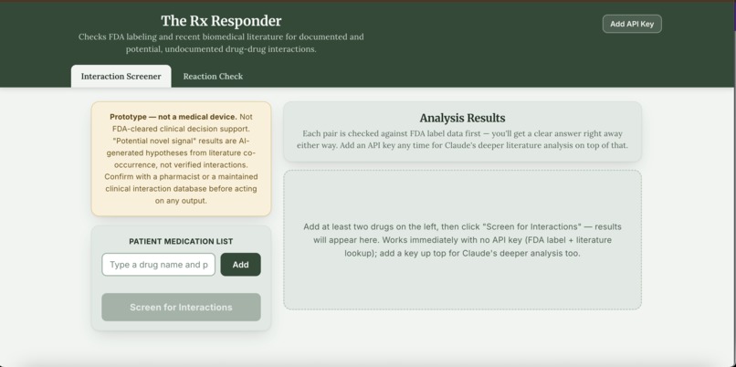This screenshot has width=736, height=367.
Task: Click the Screen for Interactions button
Action: (x=181, y=308)
